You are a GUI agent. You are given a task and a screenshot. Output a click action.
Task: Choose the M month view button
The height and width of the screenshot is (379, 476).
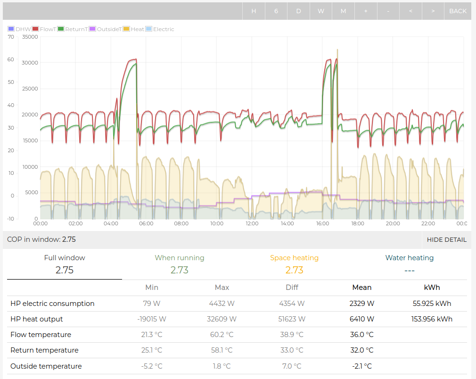[x=344, y=11]
